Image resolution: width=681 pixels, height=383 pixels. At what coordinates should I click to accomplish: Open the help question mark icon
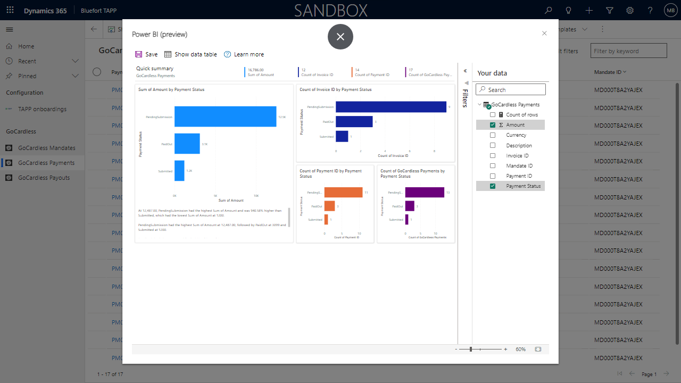(x=650, y=10)
